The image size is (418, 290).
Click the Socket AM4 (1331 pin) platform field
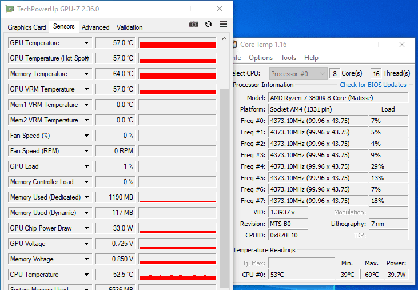tap(318, 109)
